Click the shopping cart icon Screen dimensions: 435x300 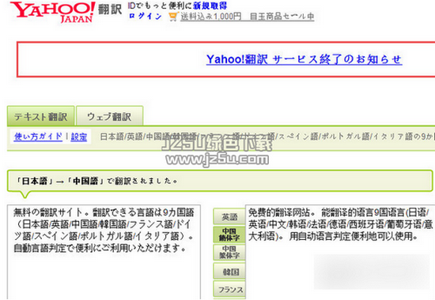[173, 17]
